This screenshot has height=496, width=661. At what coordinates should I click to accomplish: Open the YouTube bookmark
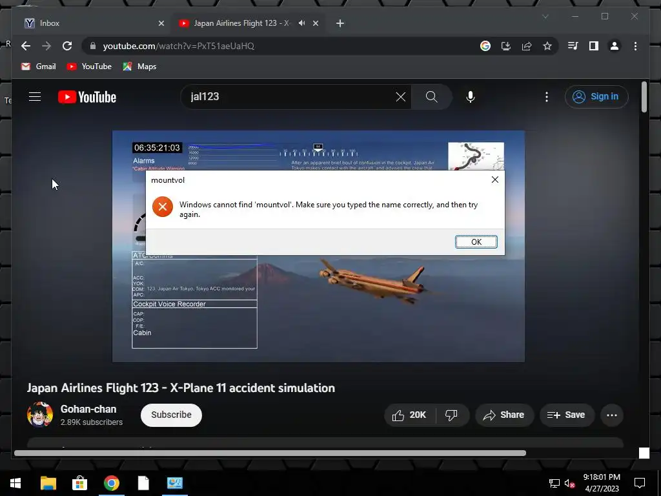pos(89,67)
